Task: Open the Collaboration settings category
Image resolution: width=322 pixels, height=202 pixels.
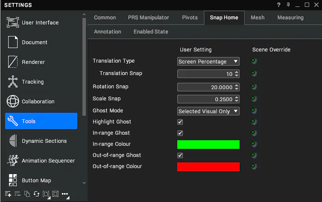Action: point(41,101)
